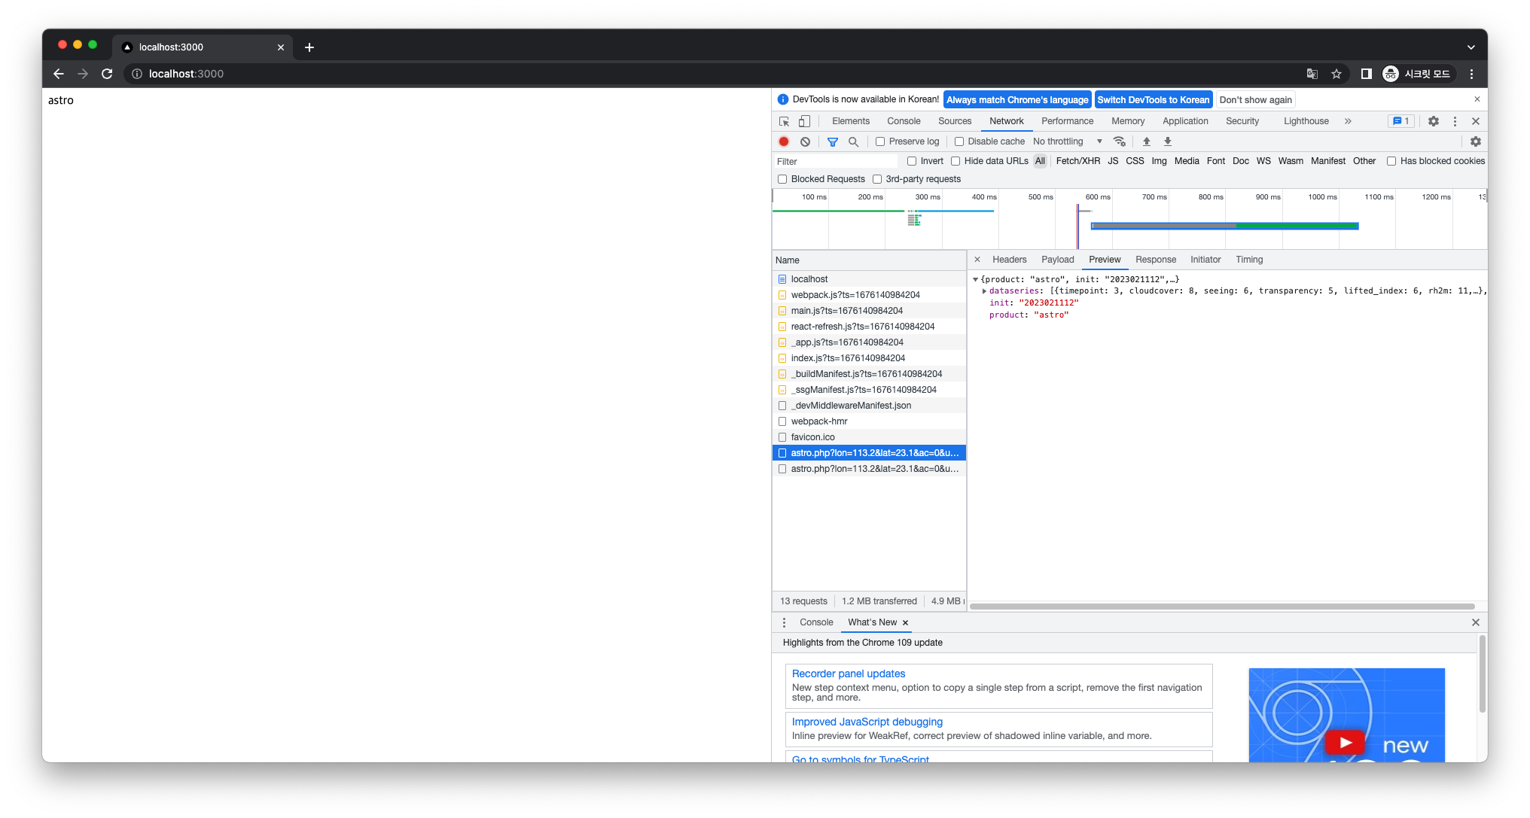Click the record network log button
Viewport: 1530px width, 818px height.
pyautogui.click(x=784, y=141)
